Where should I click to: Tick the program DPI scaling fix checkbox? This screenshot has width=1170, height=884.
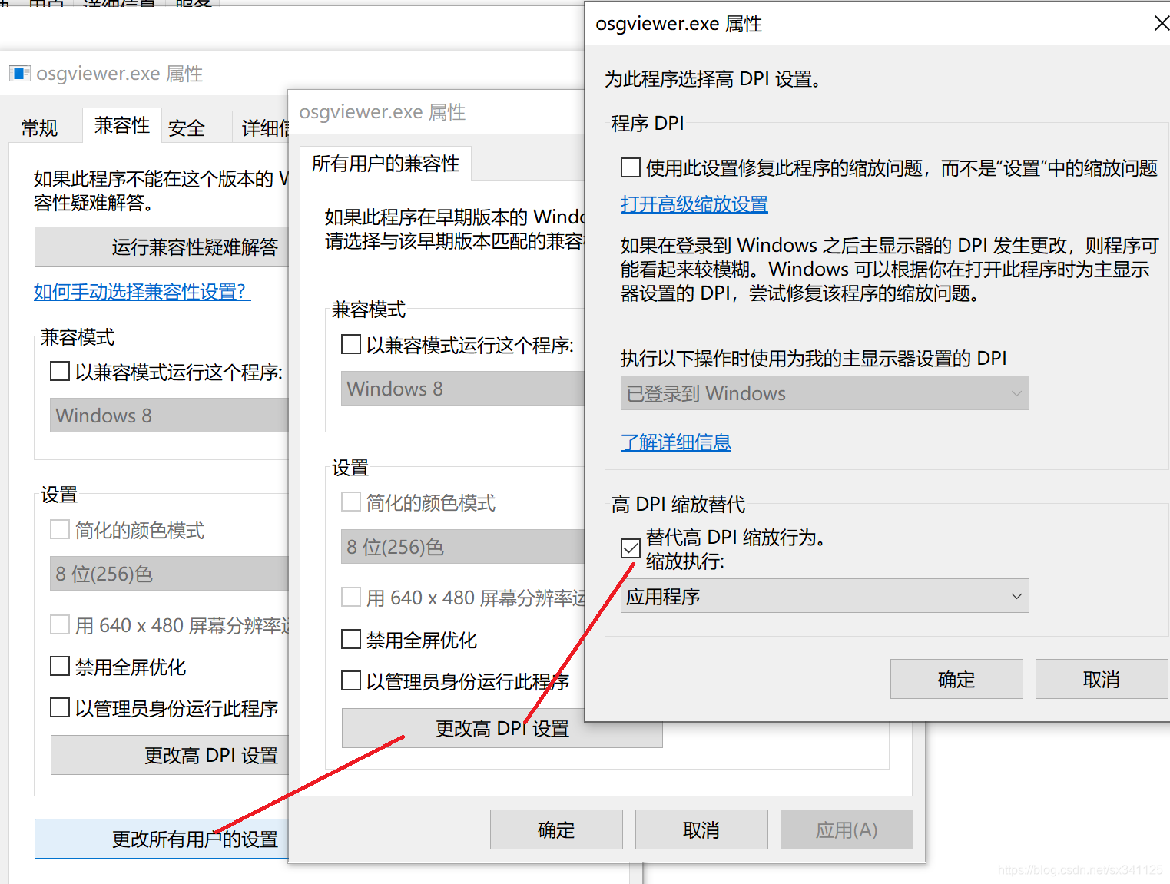[630, 167]
